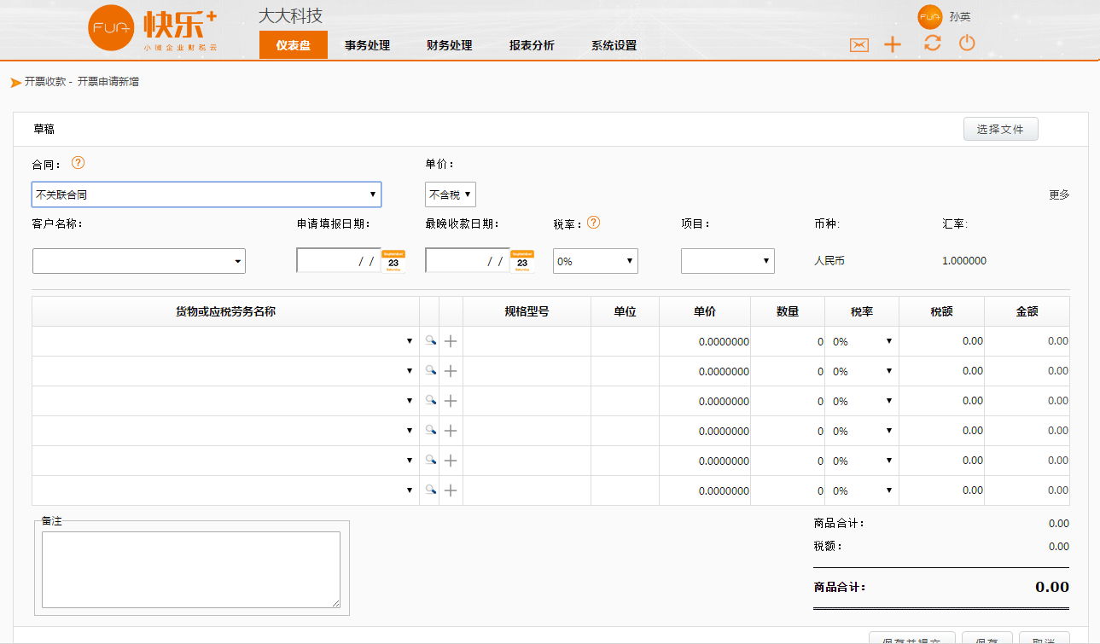This screenshot has height=644, width=1100.
Task: Open the user avatar next to 孙英
Action: 929,17
